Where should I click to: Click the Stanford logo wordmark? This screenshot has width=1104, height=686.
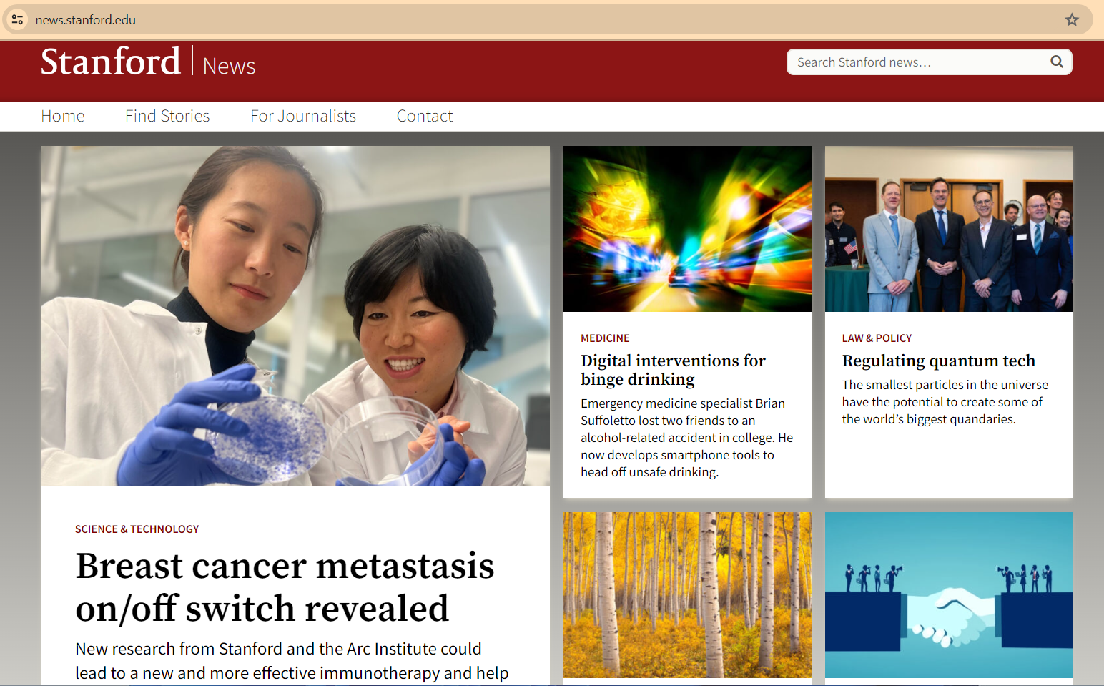coord(111,62)
